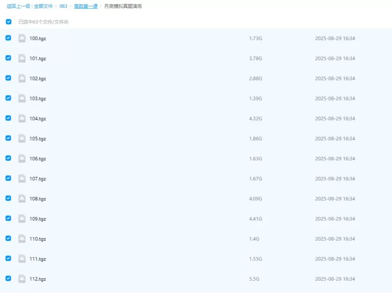The width and height of the screenshot is (392, 294).
Task: Open file name 110.tgz
Action: pos(38,239)
